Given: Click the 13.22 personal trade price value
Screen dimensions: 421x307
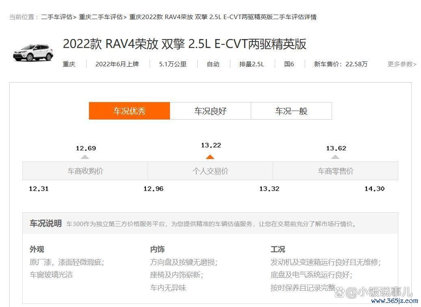Looking at the screenshot, I should pos(211,145).
